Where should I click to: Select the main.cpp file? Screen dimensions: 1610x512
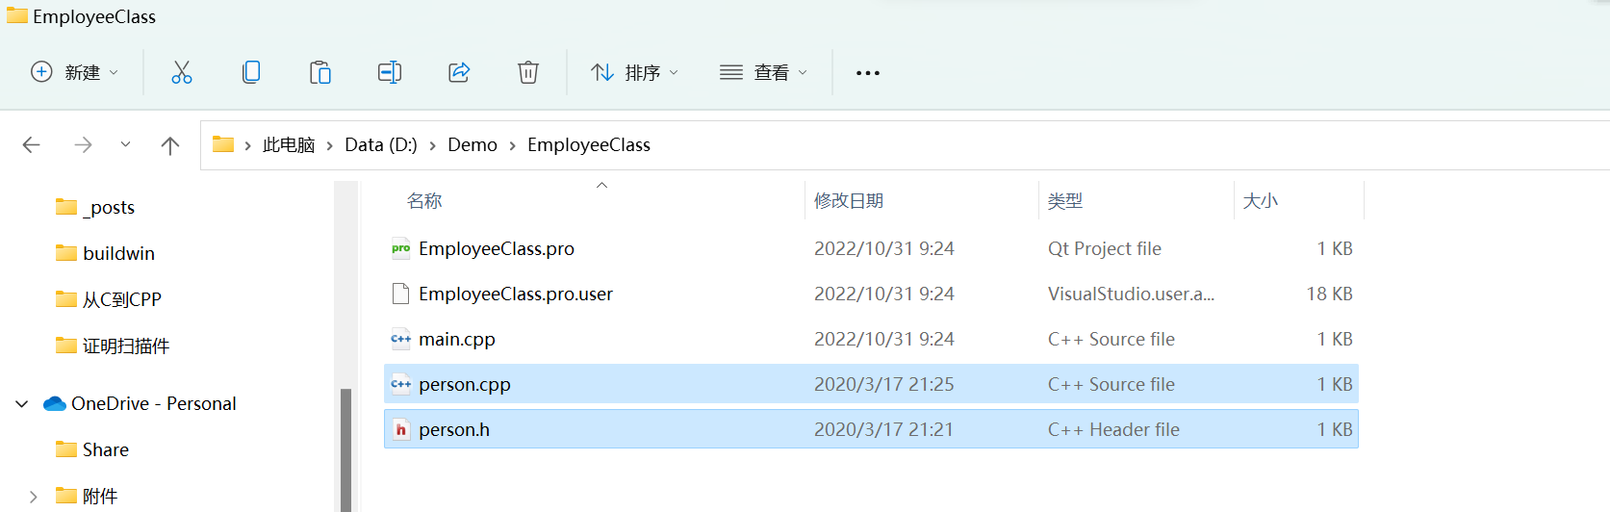coord(871,339)
